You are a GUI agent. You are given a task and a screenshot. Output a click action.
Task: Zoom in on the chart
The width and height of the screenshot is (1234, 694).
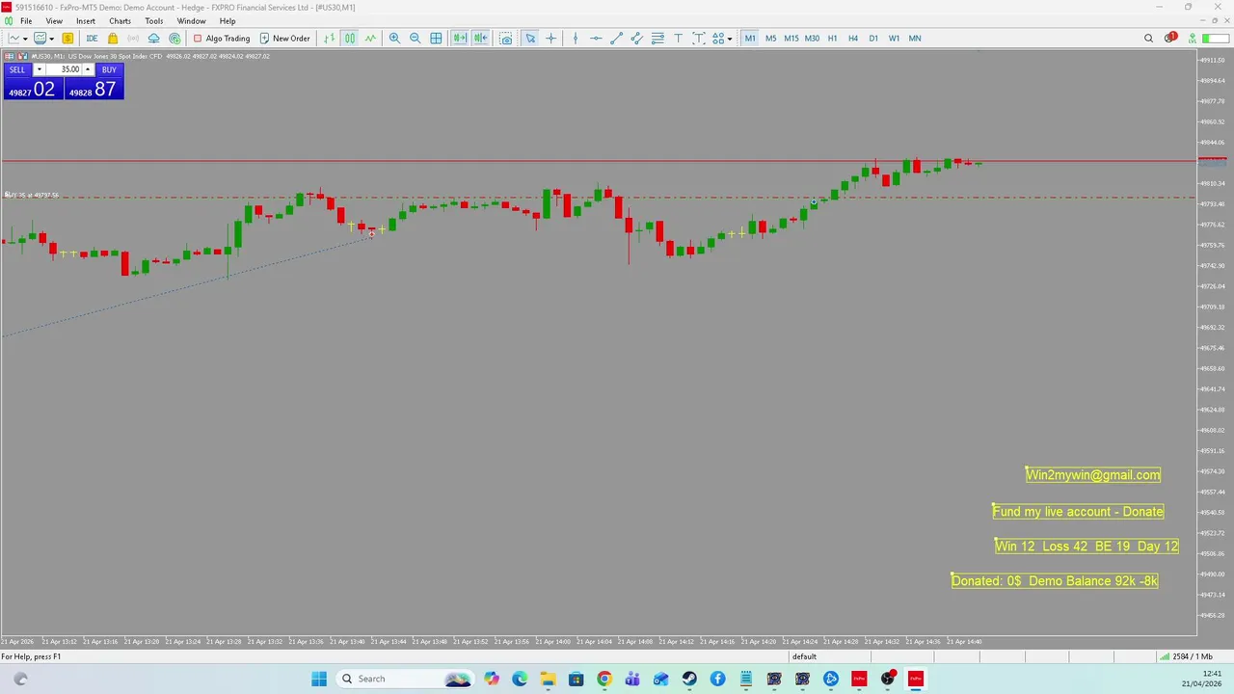pyautogui.click(x=394, y=39)
